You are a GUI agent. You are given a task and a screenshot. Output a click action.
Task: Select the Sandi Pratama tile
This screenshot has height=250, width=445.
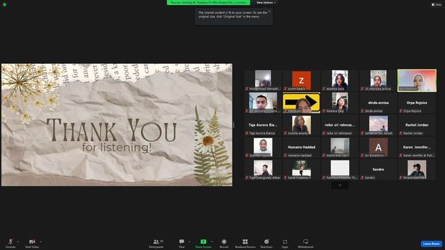[x=301, y=169]
